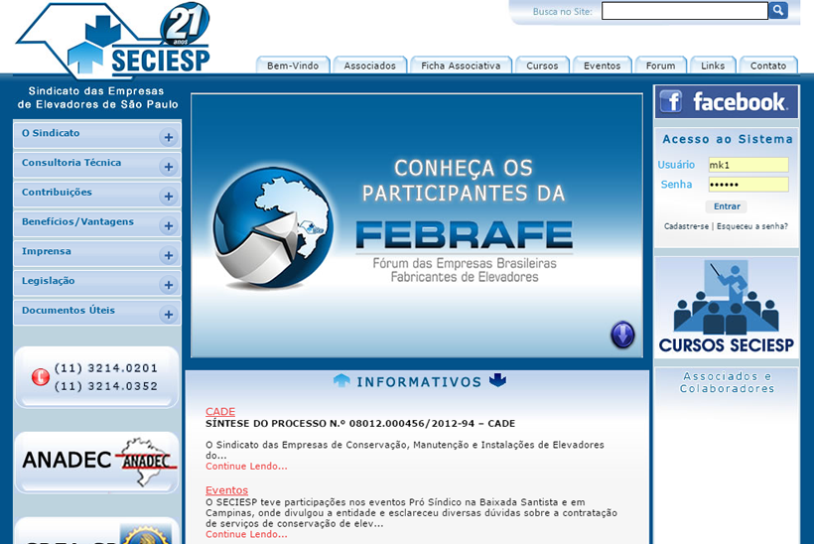The image size is (814, 544).
Task: Click the search magnifier icon
Action: pyautogui.click(x=778, y=10)
